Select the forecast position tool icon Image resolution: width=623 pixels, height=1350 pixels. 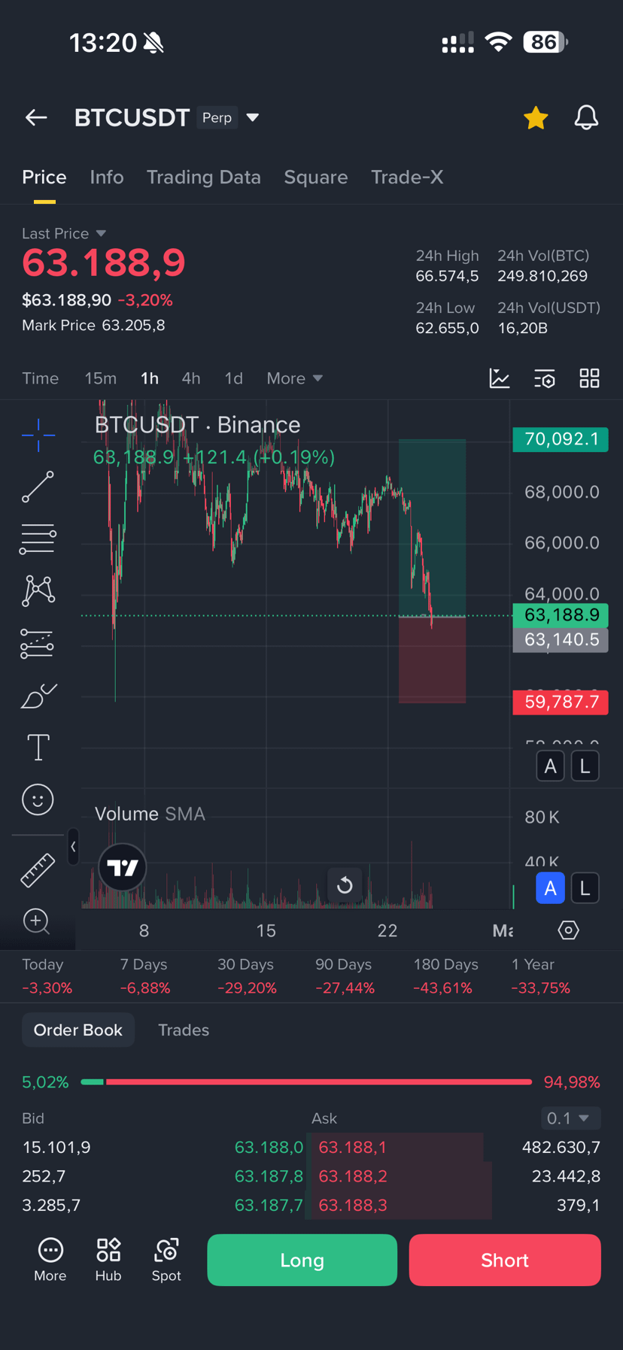pos(38,643)
